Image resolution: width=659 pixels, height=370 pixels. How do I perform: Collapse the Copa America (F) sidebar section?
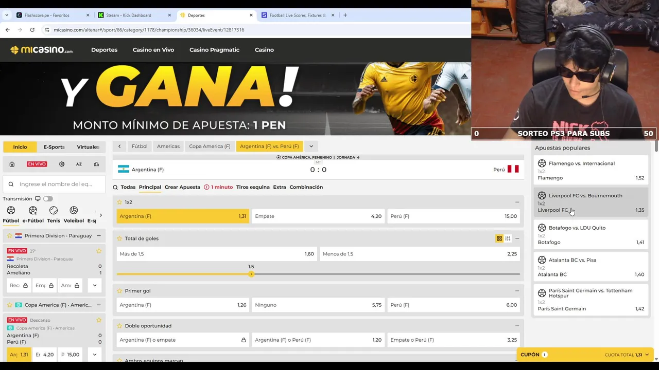coord(99,305)
